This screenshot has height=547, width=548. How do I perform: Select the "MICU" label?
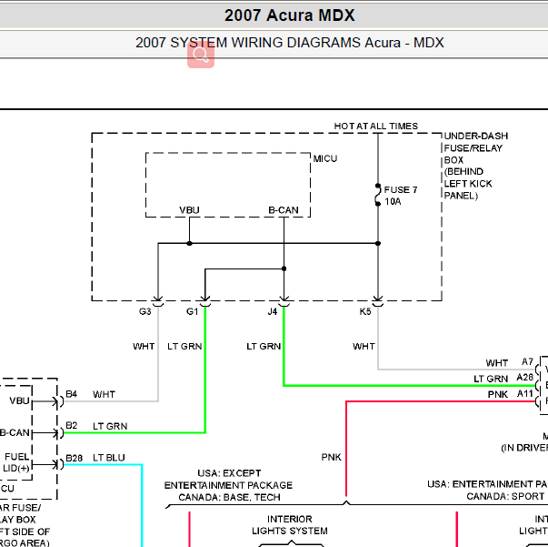tap(325, 159)
